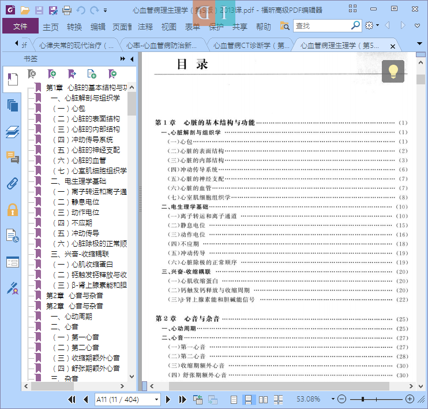The width and height of the screenshot is (428, 409).
Task: Open the 文件 menu
Action: point(20,26)
